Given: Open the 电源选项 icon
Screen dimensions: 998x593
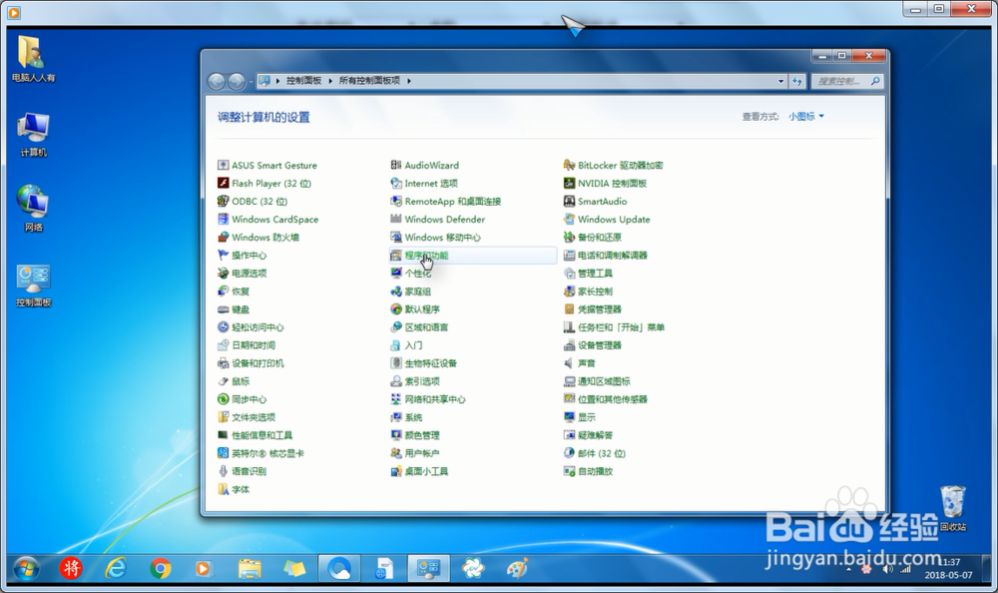Looking at the screenshot, I should pyautogui.click(x=223, y=274).
